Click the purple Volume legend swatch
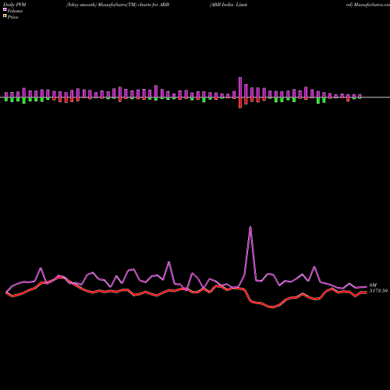Viewport: 390px width, 390px height. coord(5,10)
